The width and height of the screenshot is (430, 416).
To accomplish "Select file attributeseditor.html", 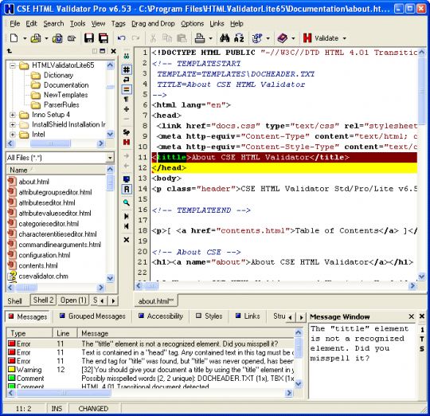I will (x=47, y=203).
